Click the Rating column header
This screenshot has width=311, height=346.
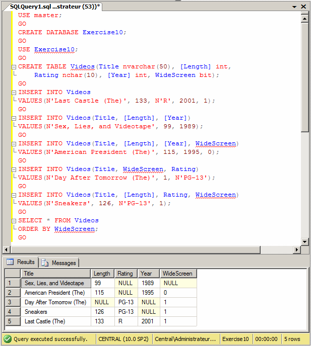point(126,274)
